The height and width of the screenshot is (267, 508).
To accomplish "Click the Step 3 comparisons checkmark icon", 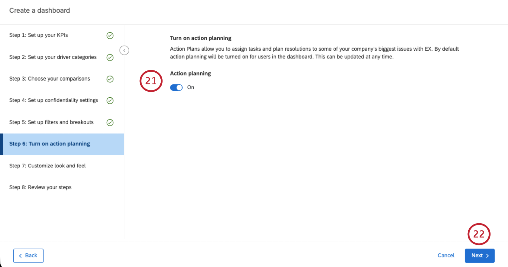I will coord(110,79).
